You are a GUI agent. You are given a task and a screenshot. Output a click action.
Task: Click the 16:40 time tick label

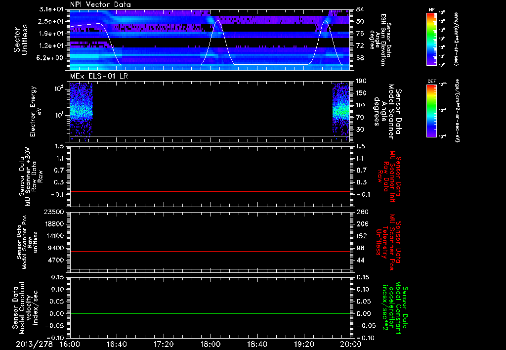tap(117, 344)
